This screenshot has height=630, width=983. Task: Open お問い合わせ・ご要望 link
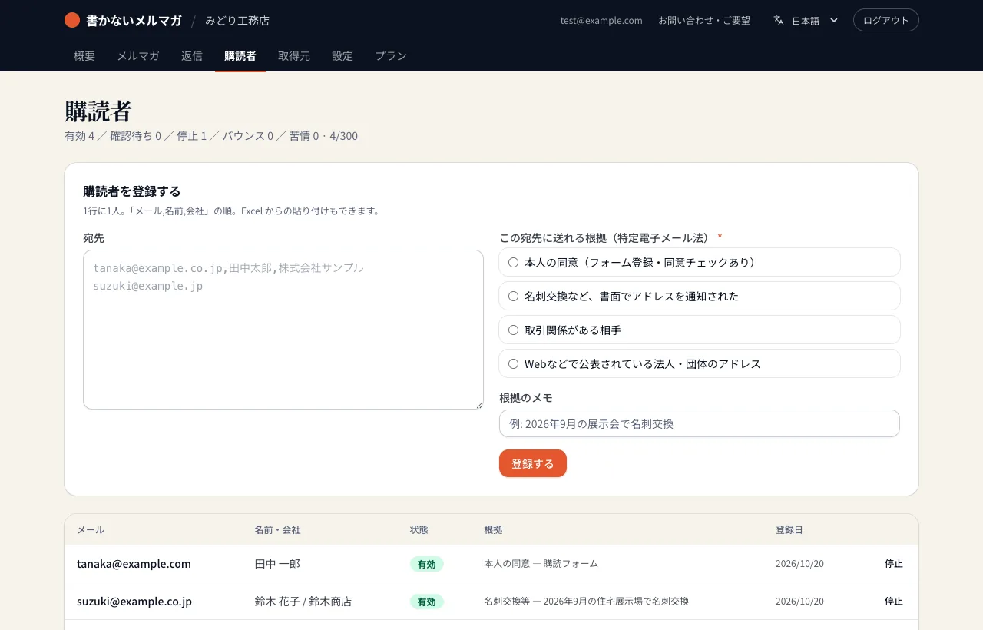pos(704,20)
